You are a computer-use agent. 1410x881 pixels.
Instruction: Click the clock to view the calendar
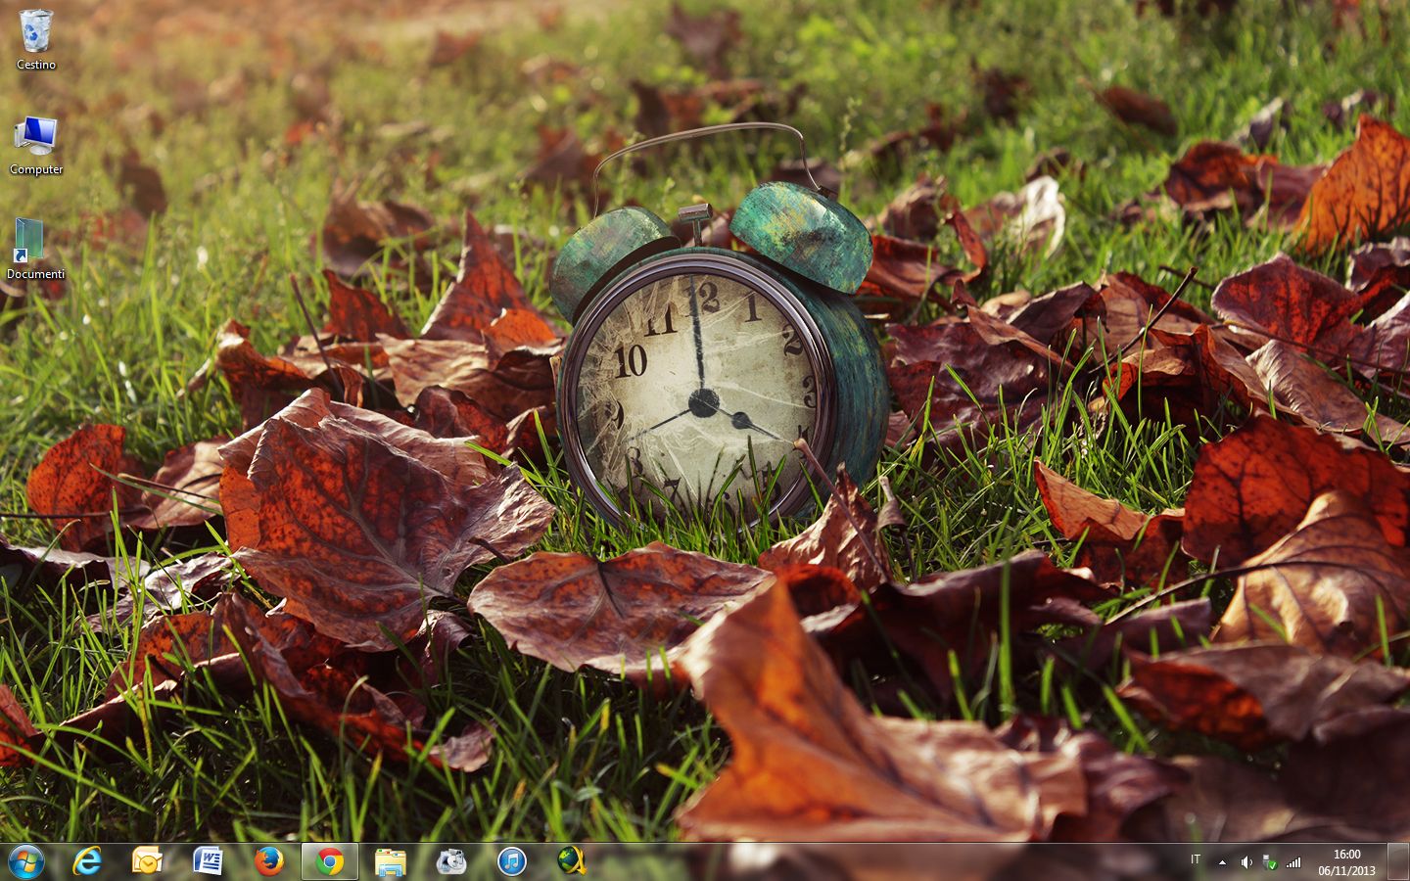coord(1346,861)
